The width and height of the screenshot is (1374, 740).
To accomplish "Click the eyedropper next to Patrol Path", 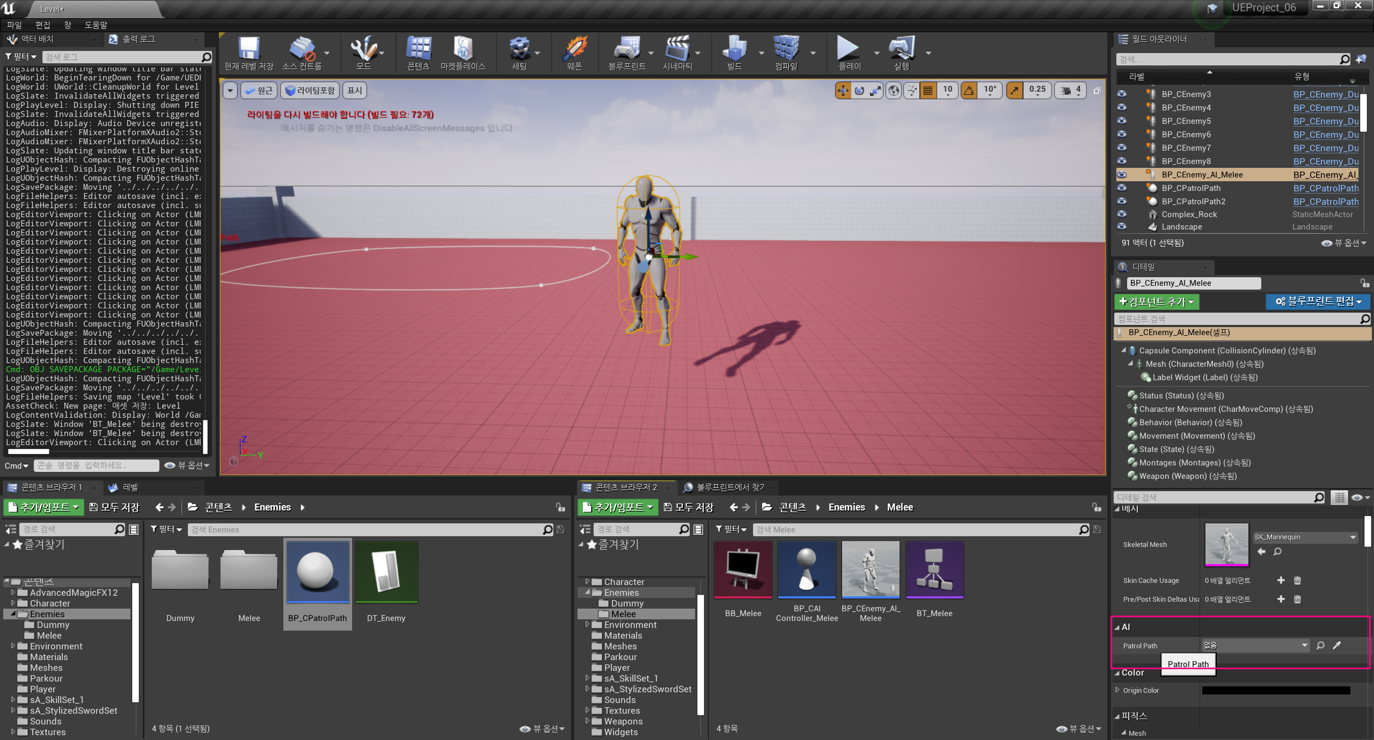I will pos(1337,646).
